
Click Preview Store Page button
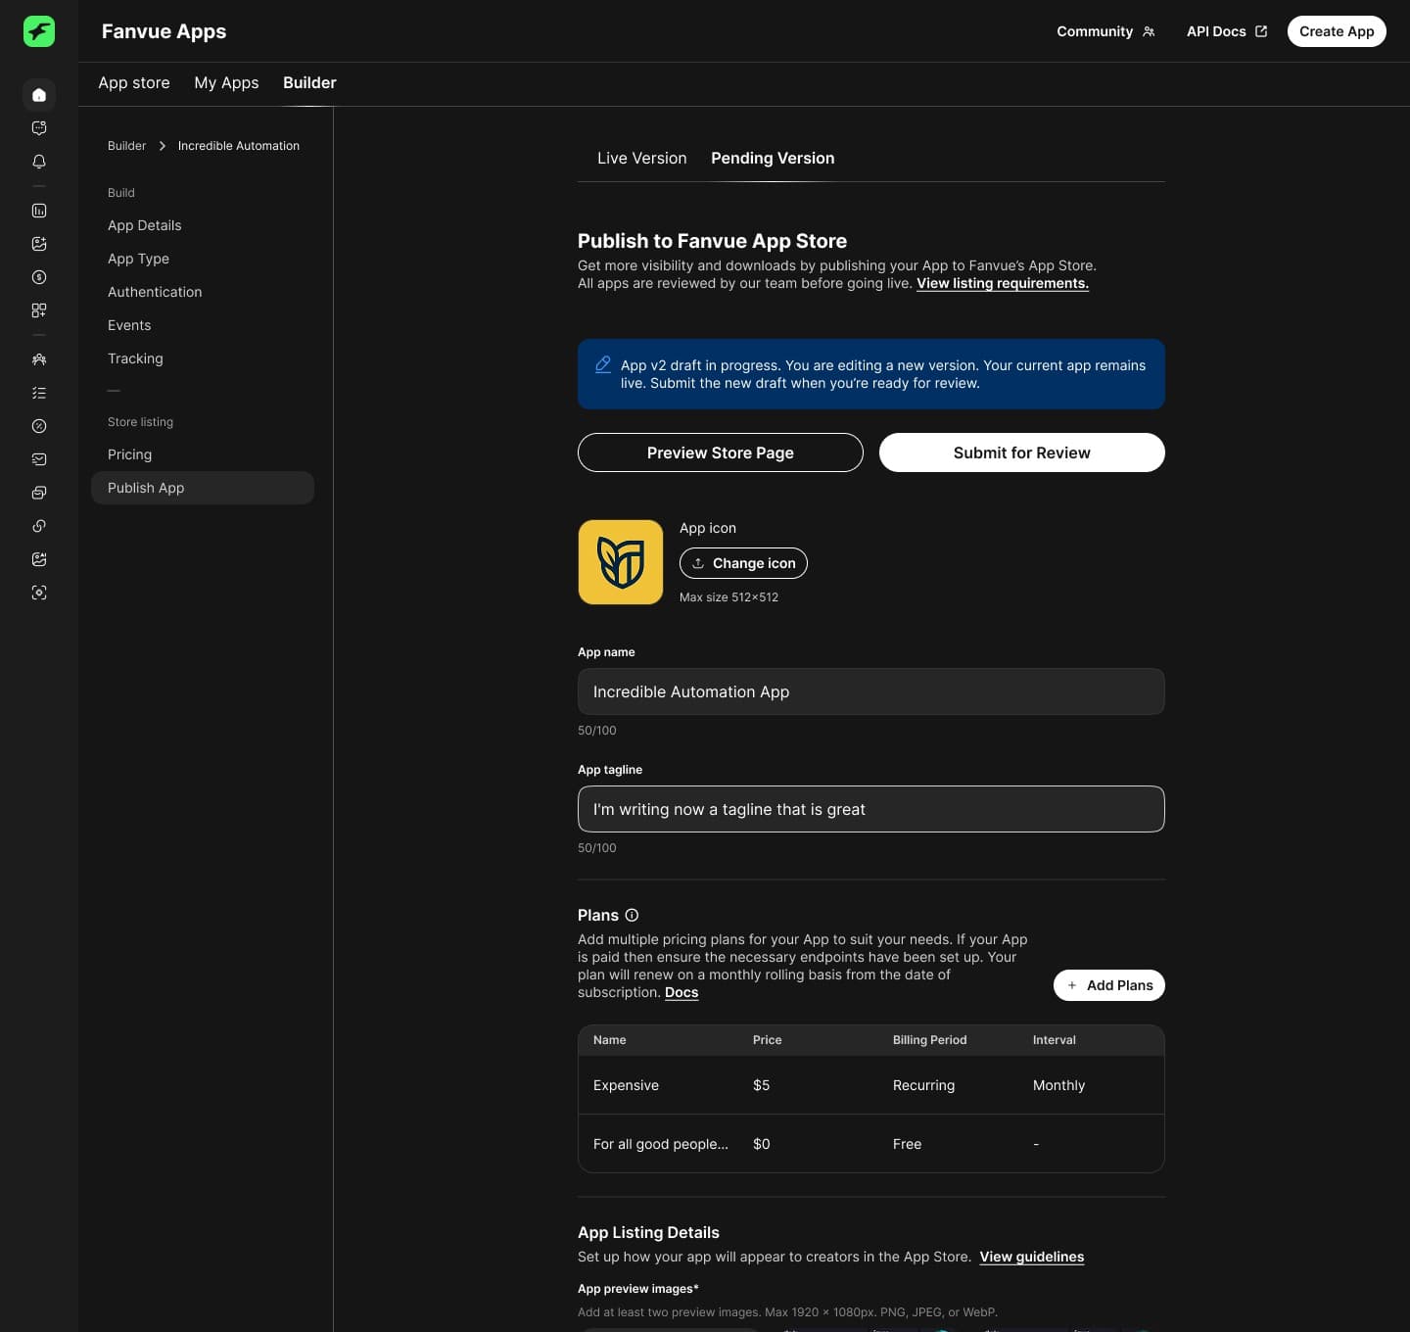point(721,452)
